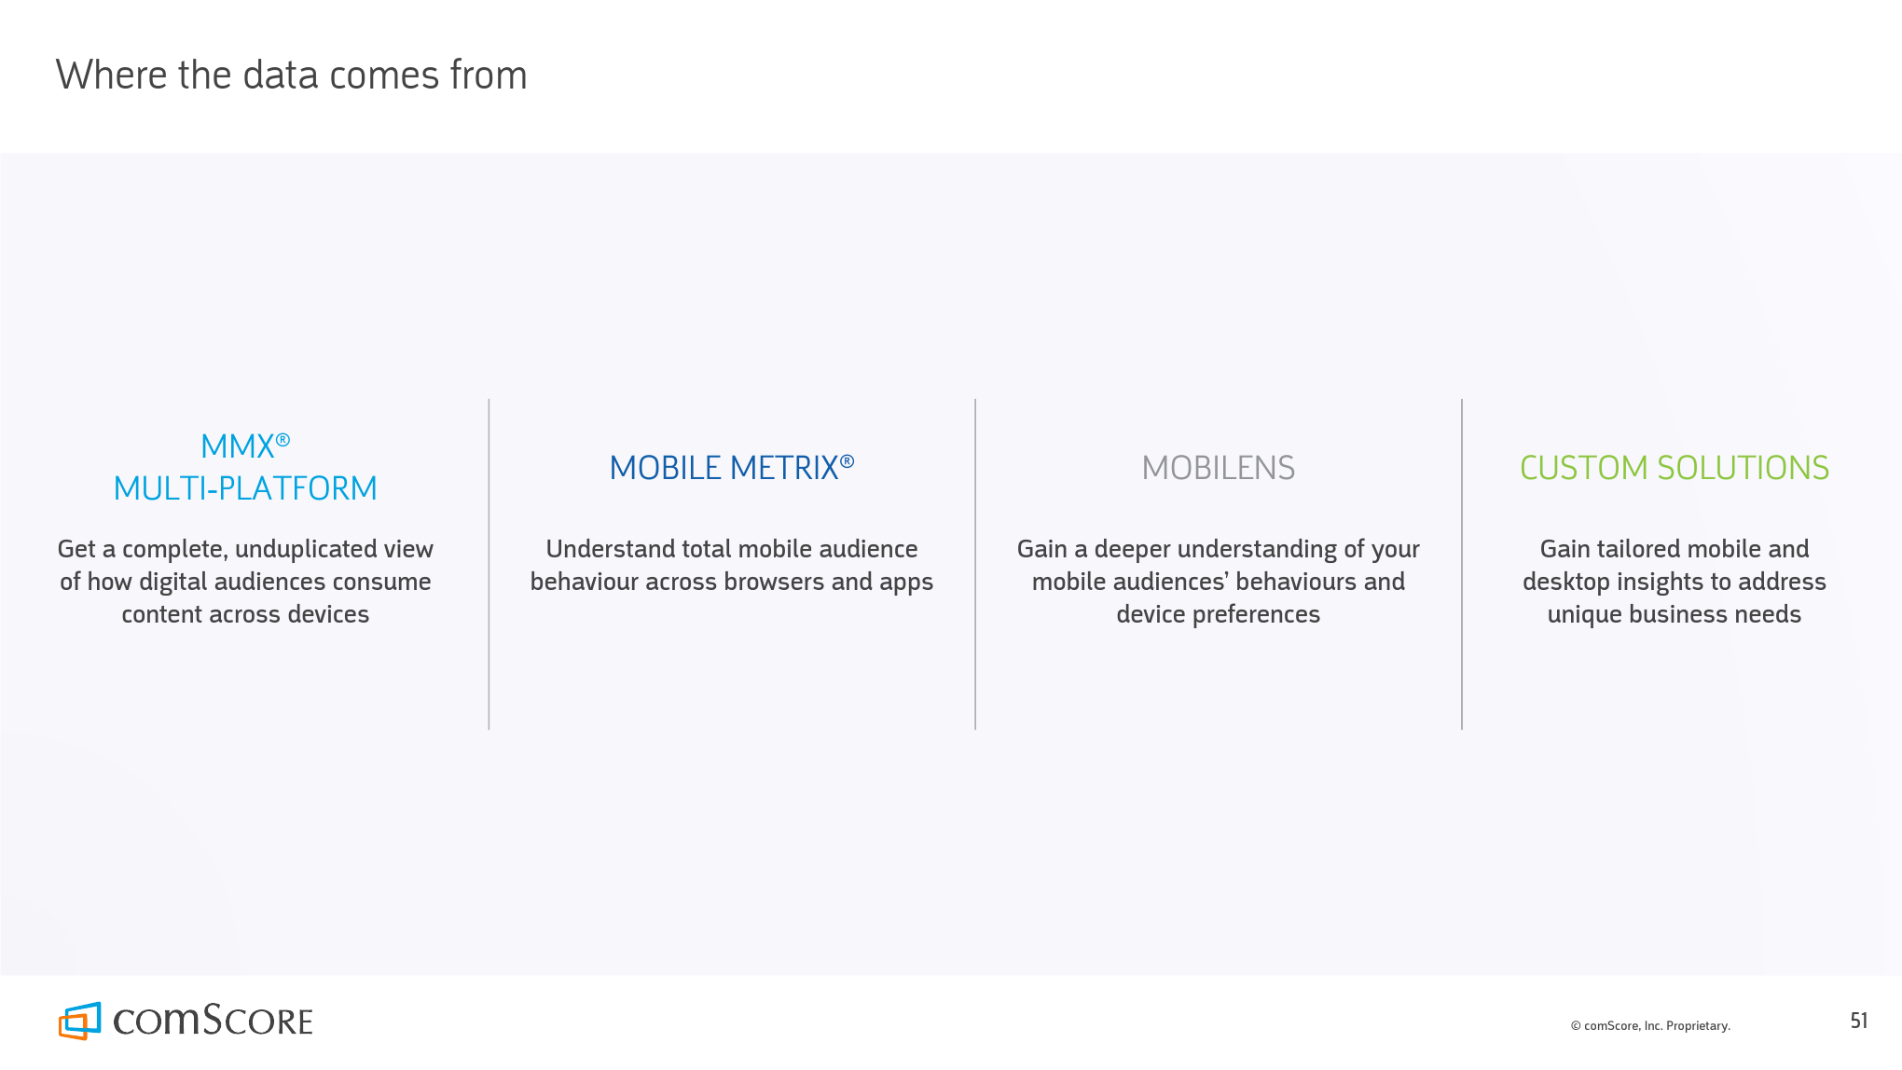
Task: Click the 'Gain a deeper understanding' description
Action: pyautogui.click(x=1218, y=582)
